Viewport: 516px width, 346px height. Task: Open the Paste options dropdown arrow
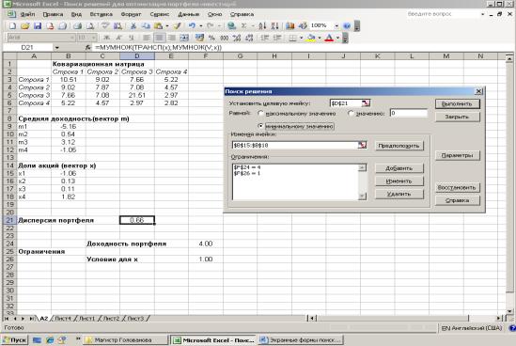[x=167, y=25]
